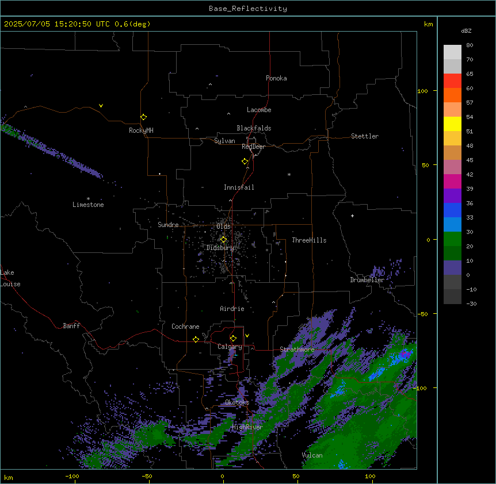Click the Innisfail city label
Screen dimensions: 496x484
(x=239, y=187)
